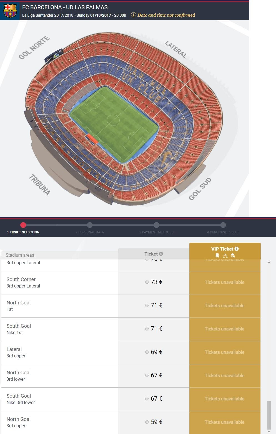Click the VIP Ticket info icon
The height and width of the screenshot is (434, 276).
(x=237, y=249)
